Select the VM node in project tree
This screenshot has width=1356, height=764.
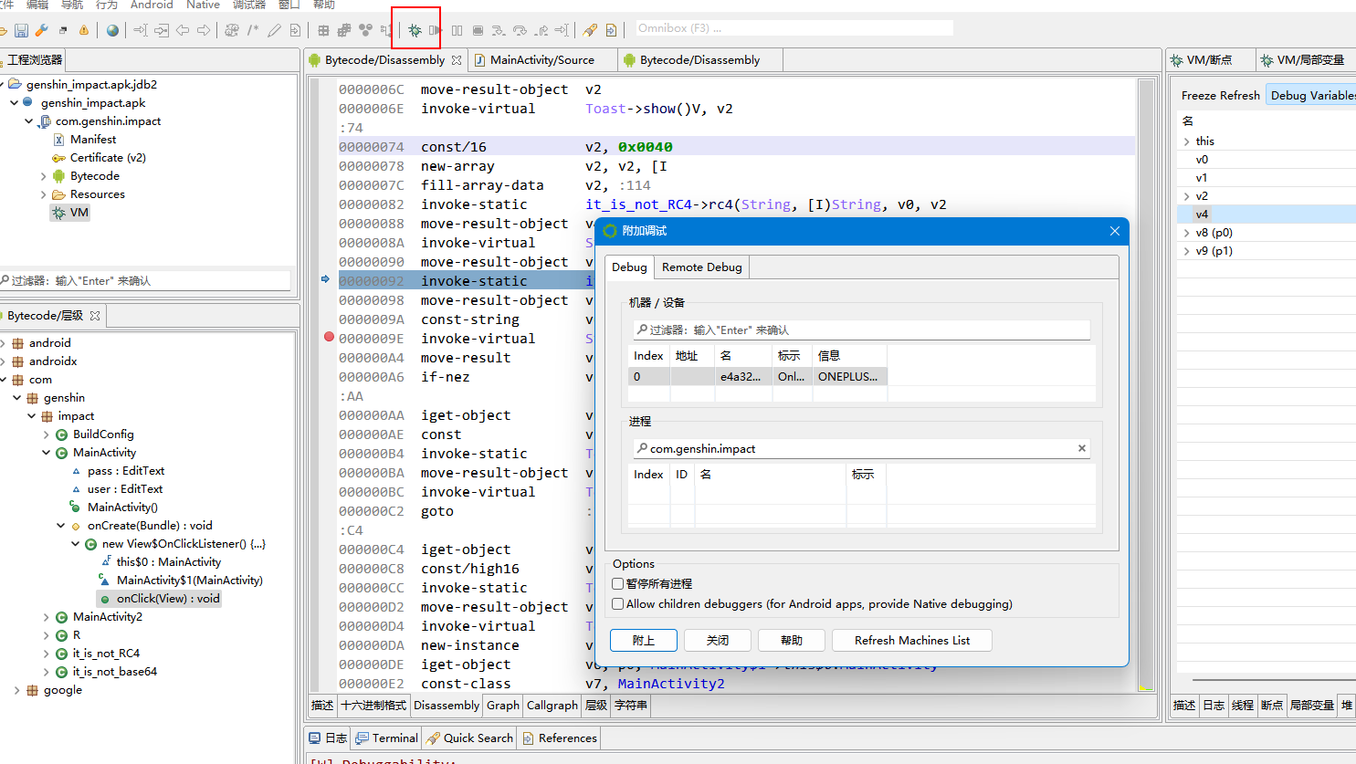(71, 213)
